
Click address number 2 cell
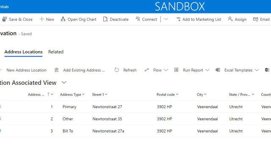52,119
